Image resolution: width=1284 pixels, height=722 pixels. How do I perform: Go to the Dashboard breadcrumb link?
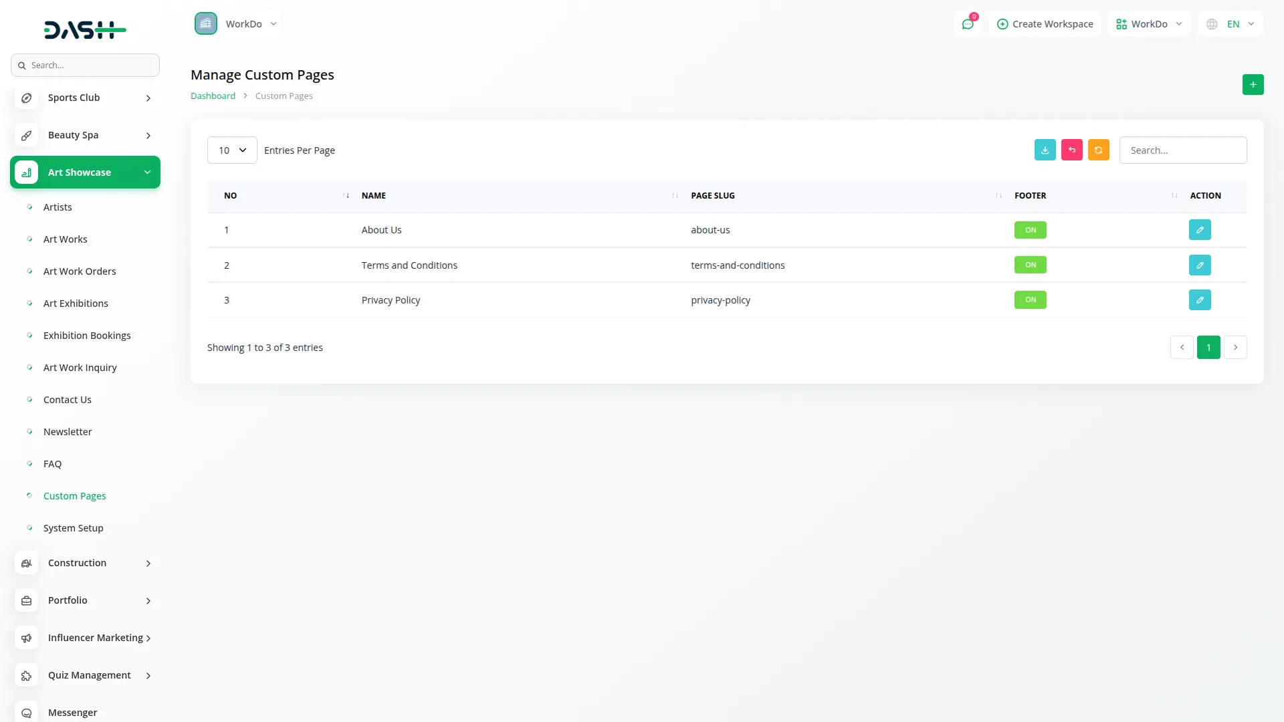pyautogui.click(x=213, y=96)
